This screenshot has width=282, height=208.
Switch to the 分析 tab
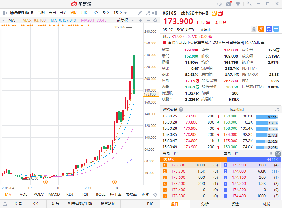pyautogui.click(x=205, y=204)
